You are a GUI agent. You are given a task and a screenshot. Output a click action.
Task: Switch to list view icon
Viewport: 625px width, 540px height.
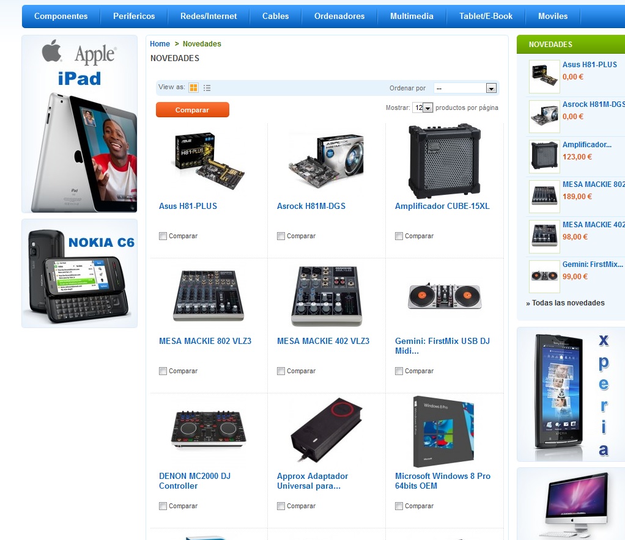pyautogui.click(x=207, y=88)
